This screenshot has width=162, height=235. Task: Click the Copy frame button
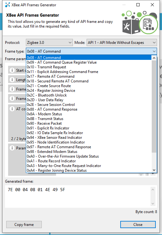pyautogui.click(x=24, y=225)
